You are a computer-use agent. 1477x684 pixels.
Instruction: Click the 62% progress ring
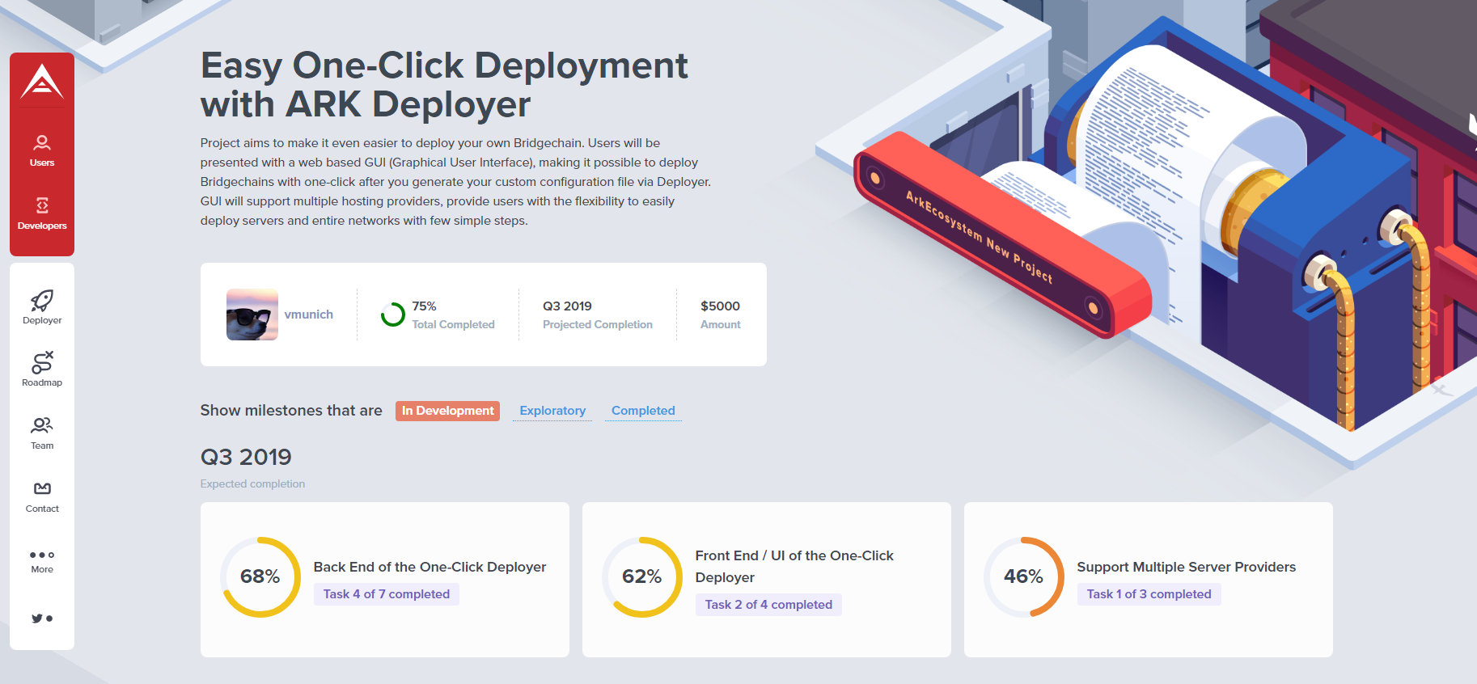(642, 577)
